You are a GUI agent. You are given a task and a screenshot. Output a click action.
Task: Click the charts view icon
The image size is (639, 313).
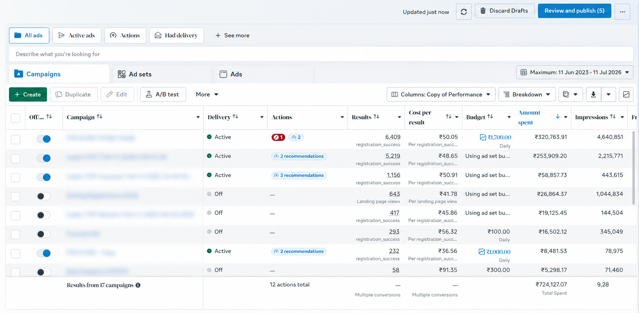pos(626,94)
